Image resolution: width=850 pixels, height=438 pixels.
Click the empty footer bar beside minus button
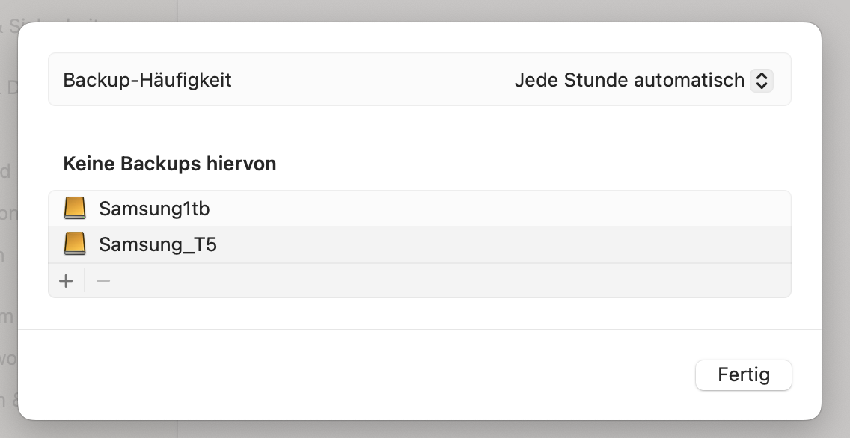(x=449, y=281)
